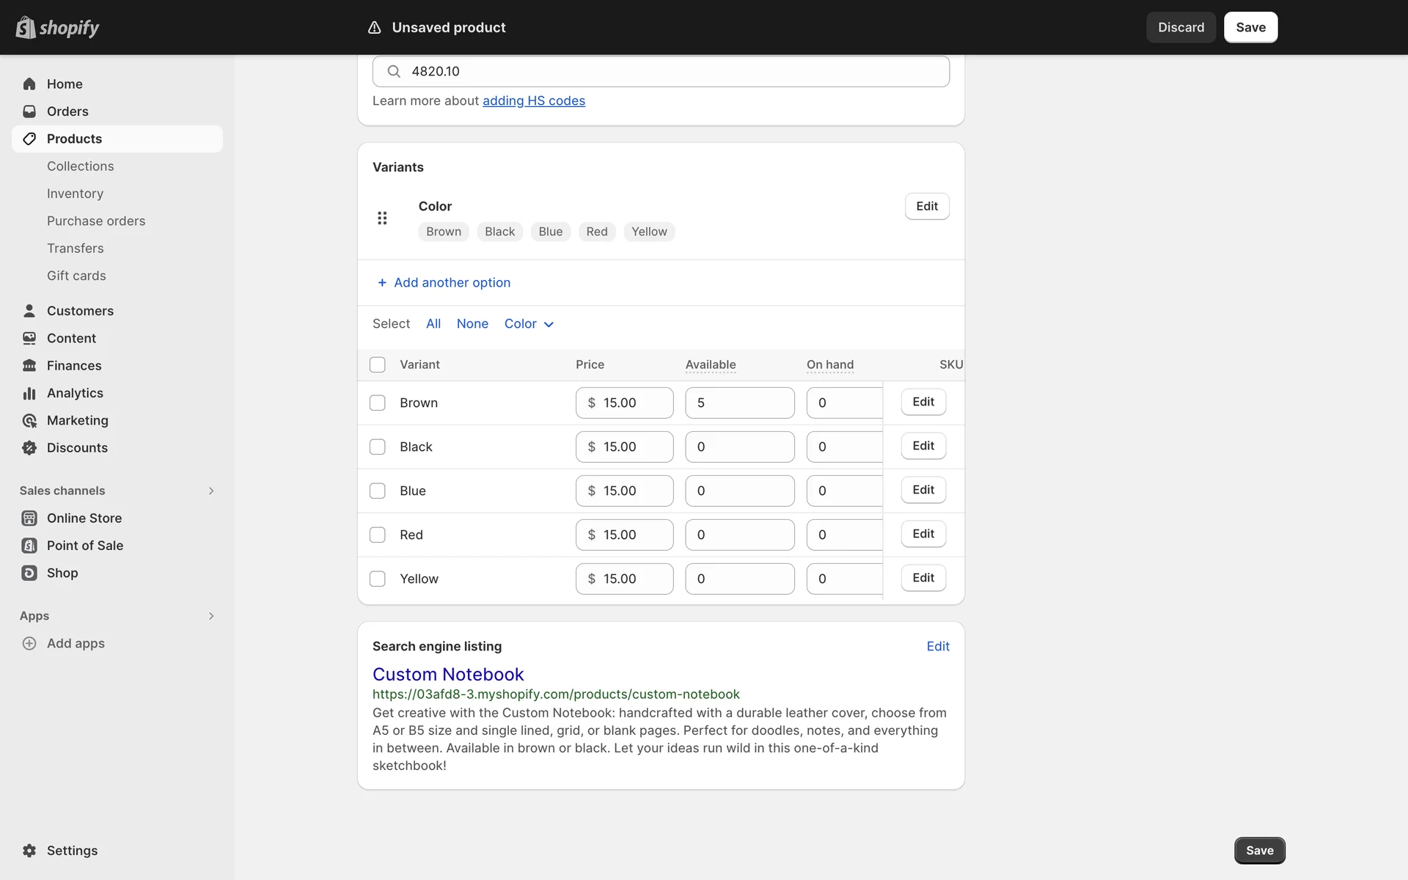Go to Collections in the sidebar

[80, 166]
